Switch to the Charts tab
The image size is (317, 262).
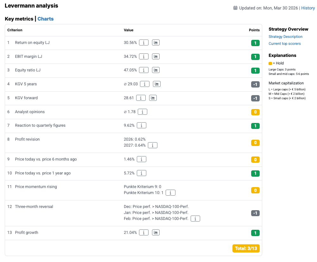pyautogui.click(x=46, y=19)
